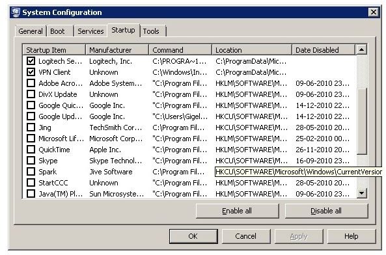
Task: Select the "C:\Users\Gigel... command cell
Action: (x=180, y=116)
